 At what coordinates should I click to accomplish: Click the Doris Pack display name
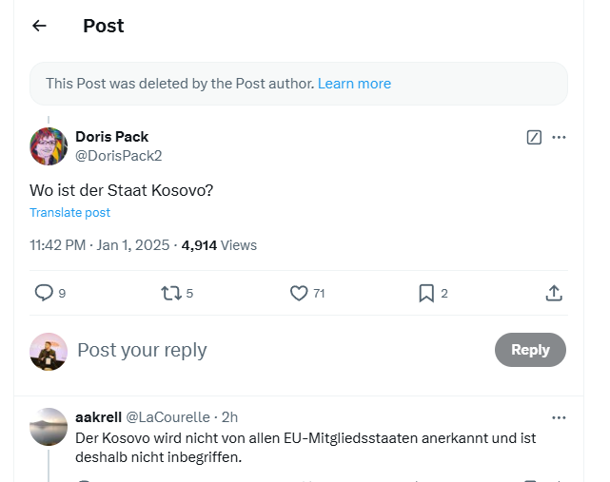click(111, 137)
